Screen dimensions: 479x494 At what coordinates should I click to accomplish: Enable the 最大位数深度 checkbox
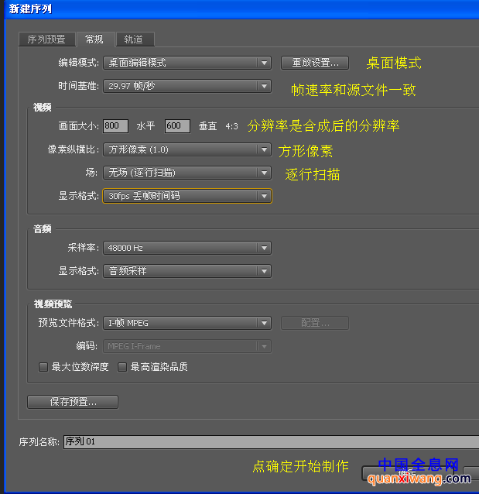[x=43, y=367]
